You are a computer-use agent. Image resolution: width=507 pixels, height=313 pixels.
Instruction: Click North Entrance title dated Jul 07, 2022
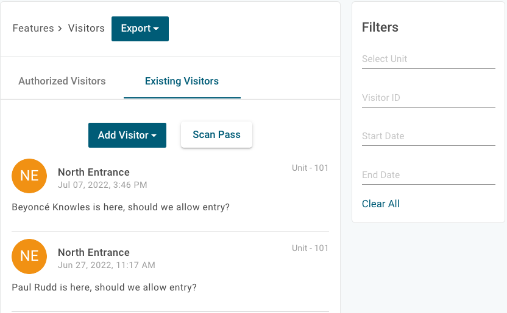point(94,172)
